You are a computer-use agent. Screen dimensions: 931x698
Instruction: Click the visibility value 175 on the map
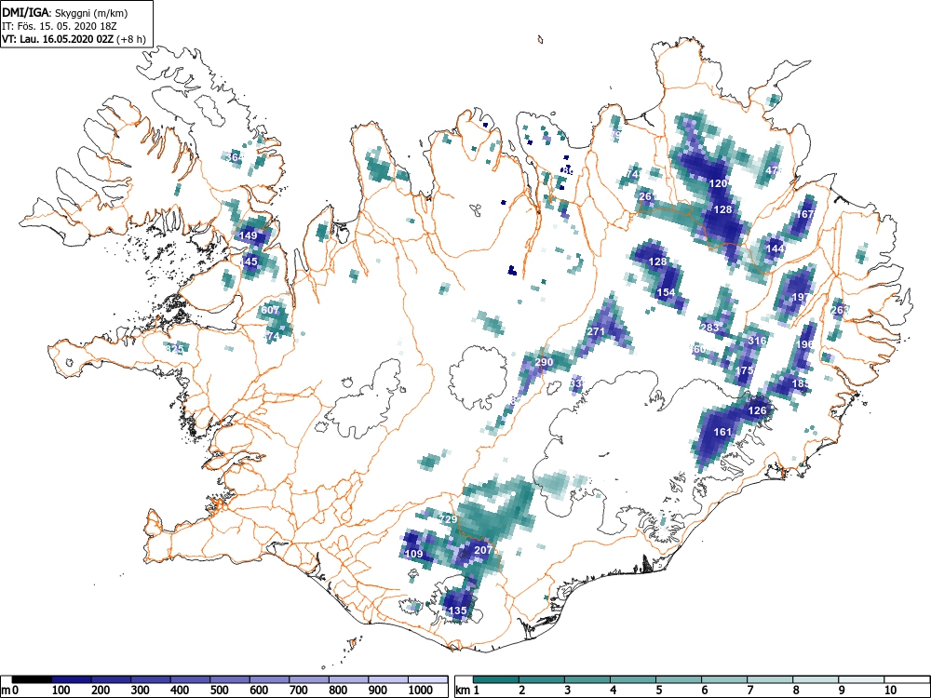coord(744,370)
